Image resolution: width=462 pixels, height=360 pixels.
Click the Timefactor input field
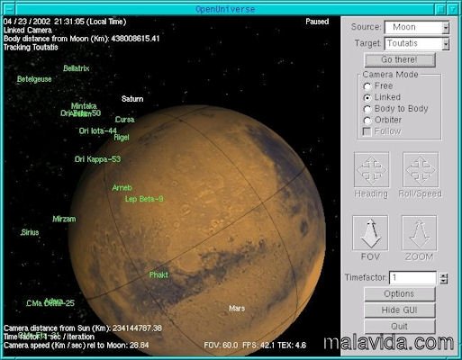point(412,278)
